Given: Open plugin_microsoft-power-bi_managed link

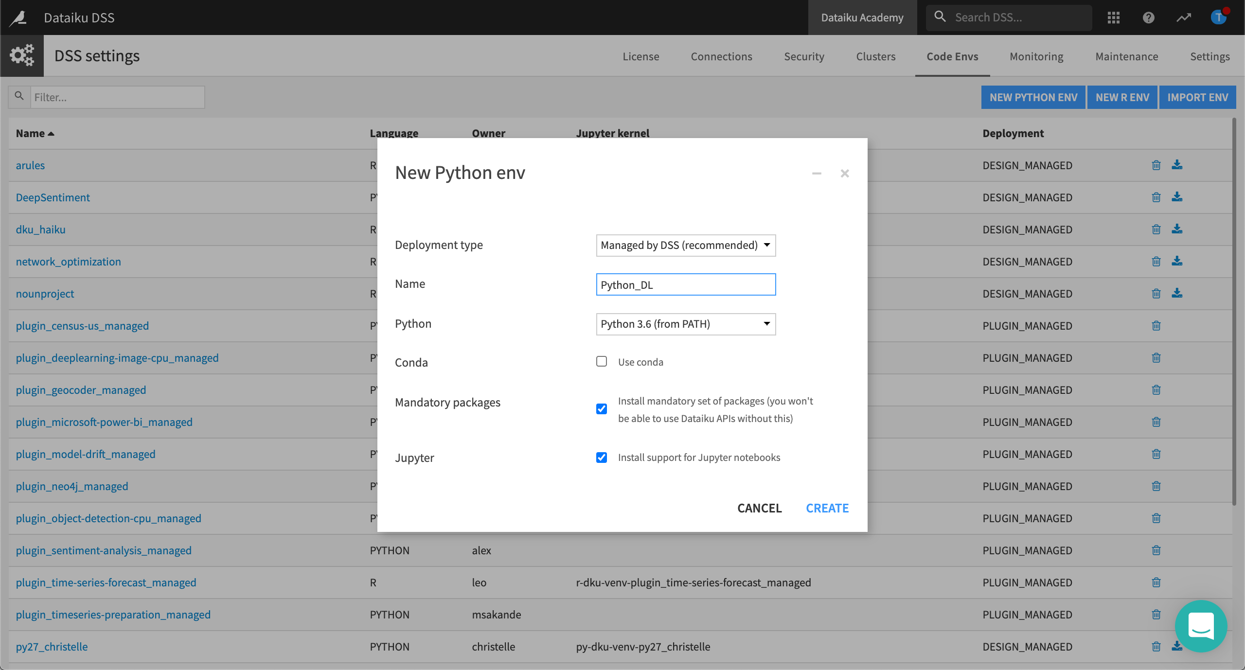Looking at the screenshot, I should click(104, 422).
